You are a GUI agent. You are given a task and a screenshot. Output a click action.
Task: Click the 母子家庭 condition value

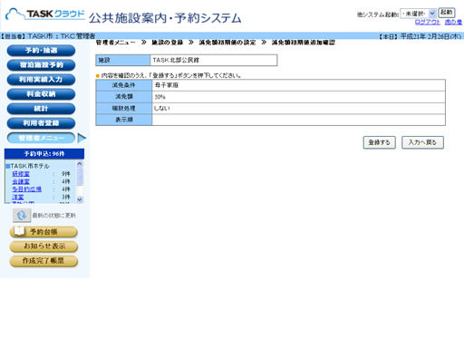tap(167, 85)
